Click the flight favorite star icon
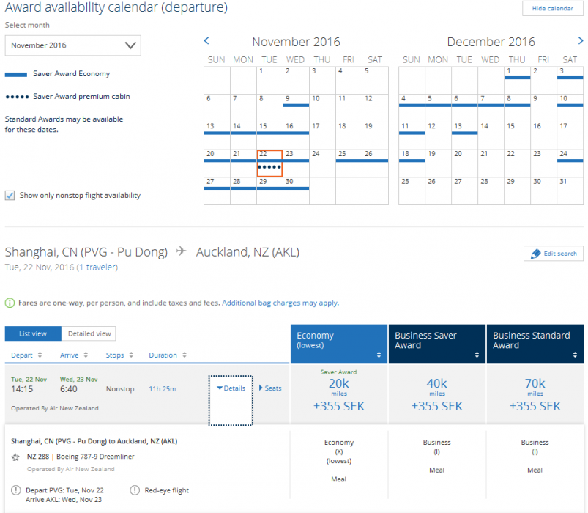Viewport: 588px width, 513px height. [x=17, y=456]
